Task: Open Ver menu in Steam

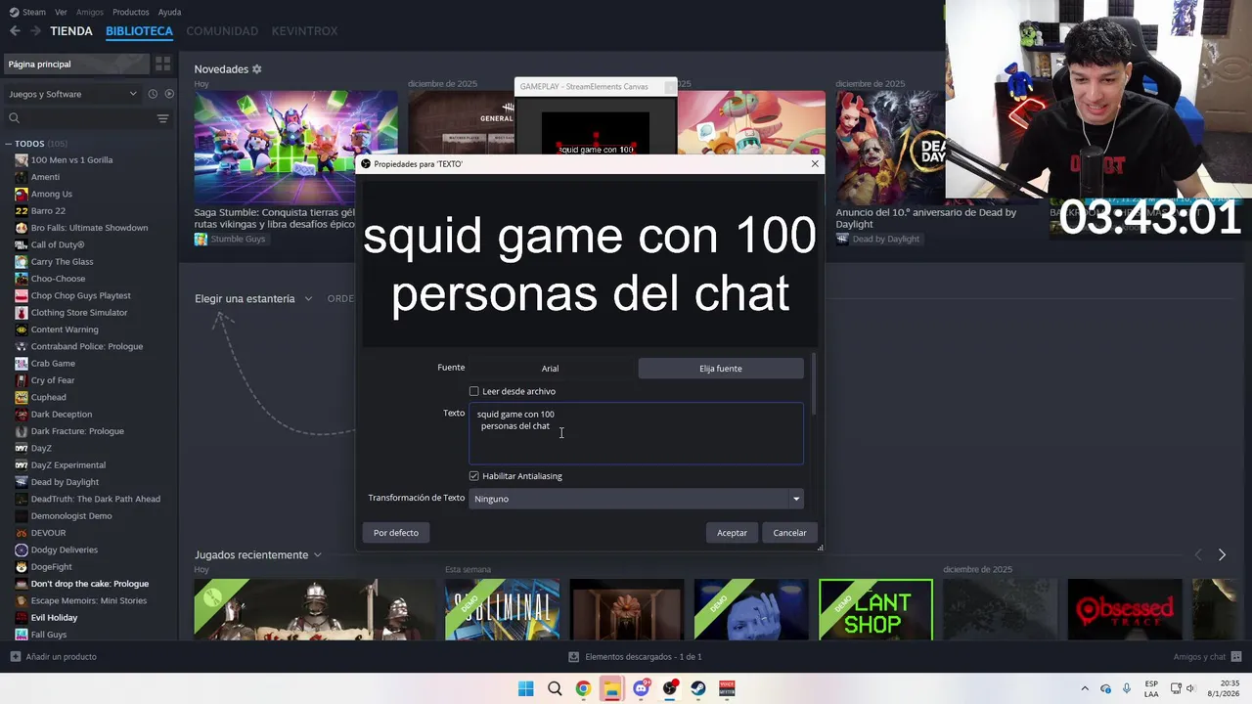Action: click(61, 12)
